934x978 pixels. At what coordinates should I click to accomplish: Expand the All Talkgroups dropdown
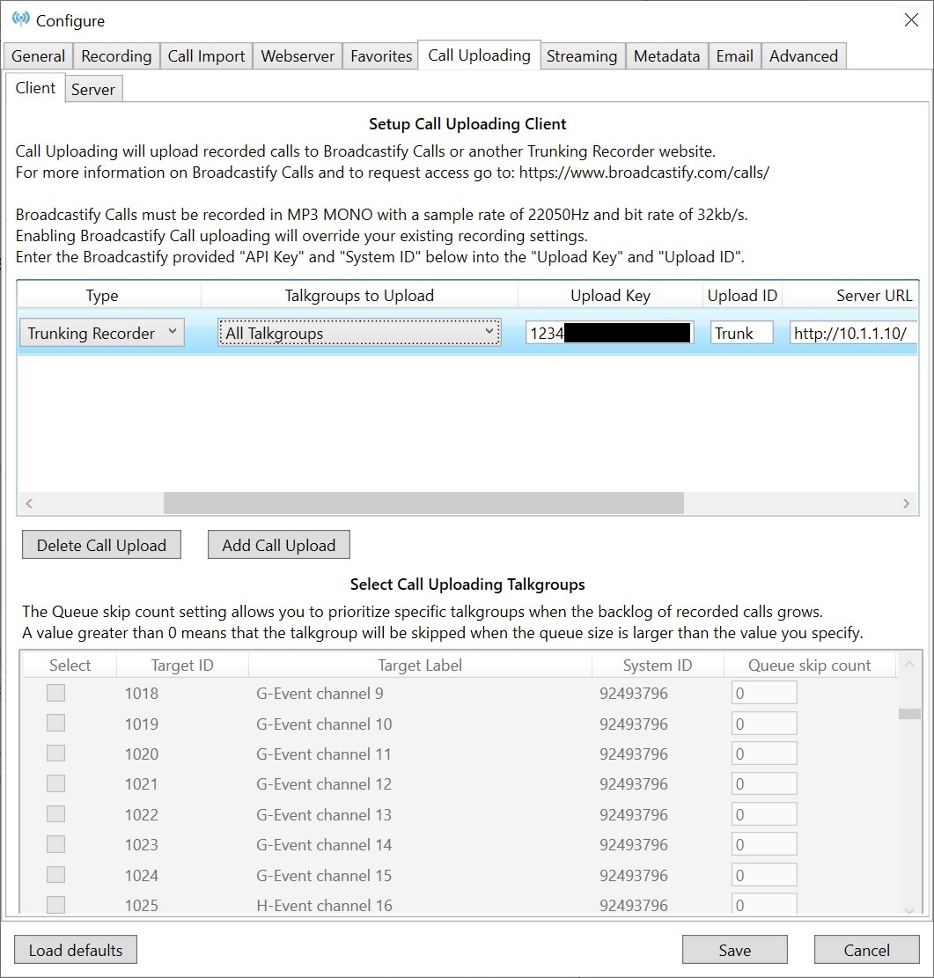pyautogui.click(x=359, y=333)
